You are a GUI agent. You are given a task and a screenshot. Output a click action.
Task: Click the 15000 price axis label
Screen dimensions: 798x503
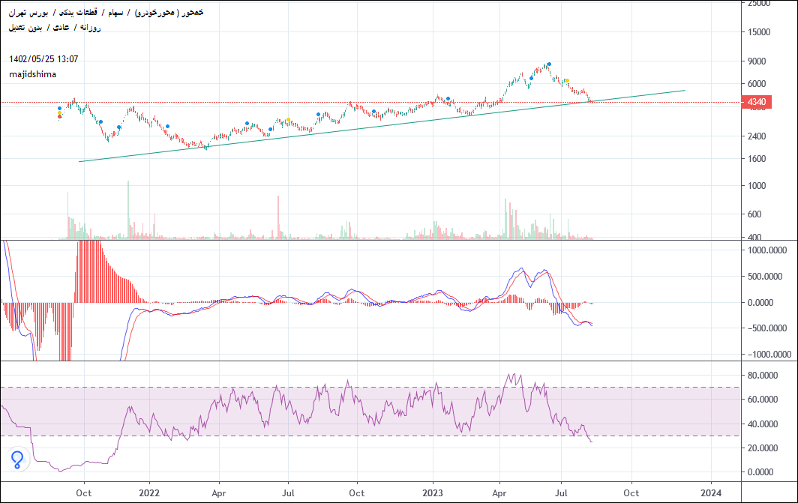[759, 32]
